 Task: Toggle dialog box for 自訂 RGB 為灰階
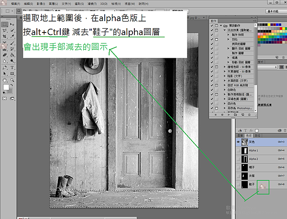coord(217,85)
